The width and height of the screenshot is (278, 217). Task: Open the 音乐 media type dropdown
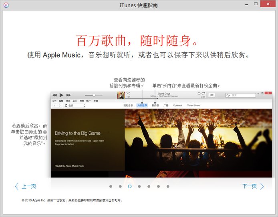tap(75, 106)
